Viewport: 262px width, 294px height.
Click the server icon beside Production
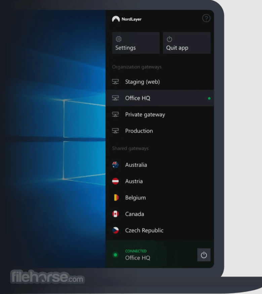point(115,131)
